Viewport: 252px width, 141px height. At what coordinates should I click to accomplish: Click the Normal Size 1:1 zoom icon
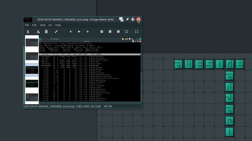(118, 32)
